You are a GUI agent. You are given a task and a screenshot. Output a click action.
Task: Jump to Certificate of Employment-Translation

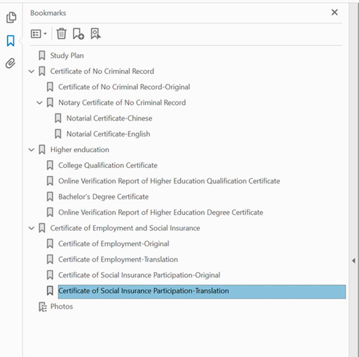coord(118,259)
